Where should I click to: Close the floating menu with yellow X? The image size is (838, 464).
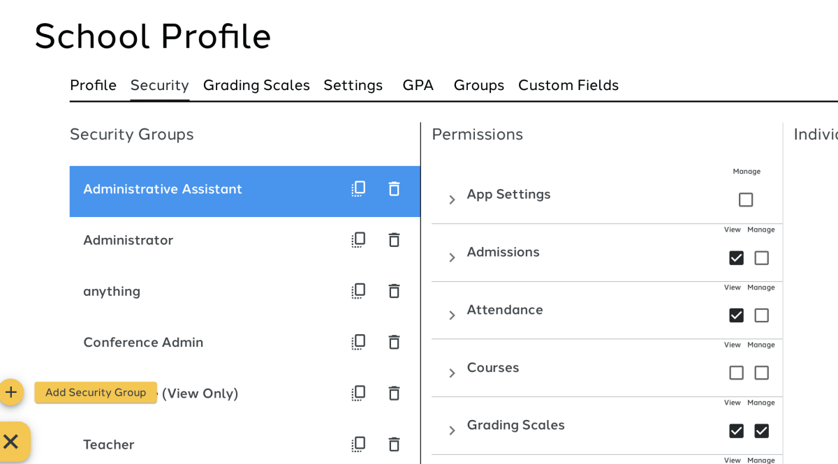pos(11,441)
